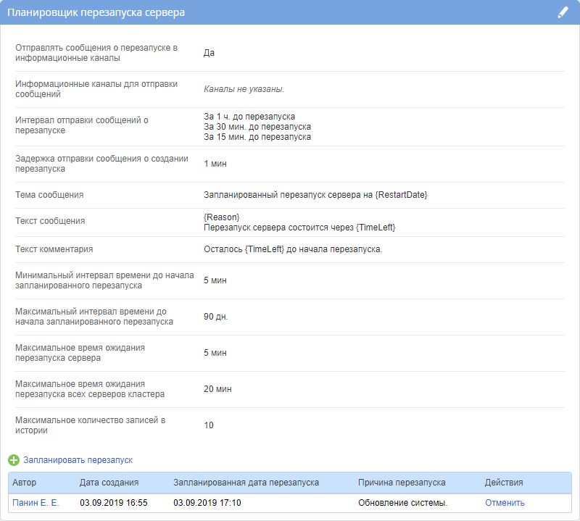Click the message subject with {RestartDate}

(315, 195)
